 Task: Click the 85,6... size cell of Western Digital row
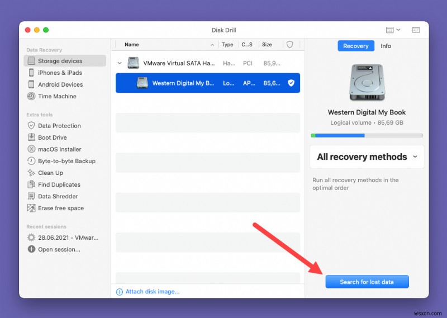pos(272,83)
